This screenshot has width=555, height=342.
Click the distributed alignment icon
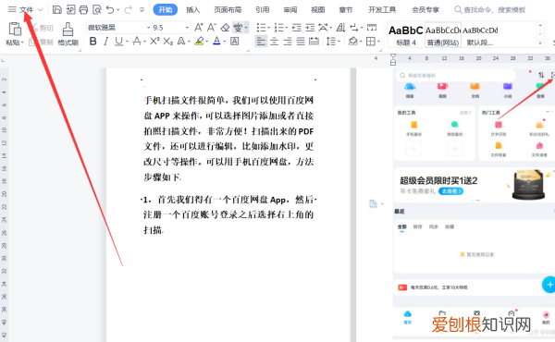314,42
